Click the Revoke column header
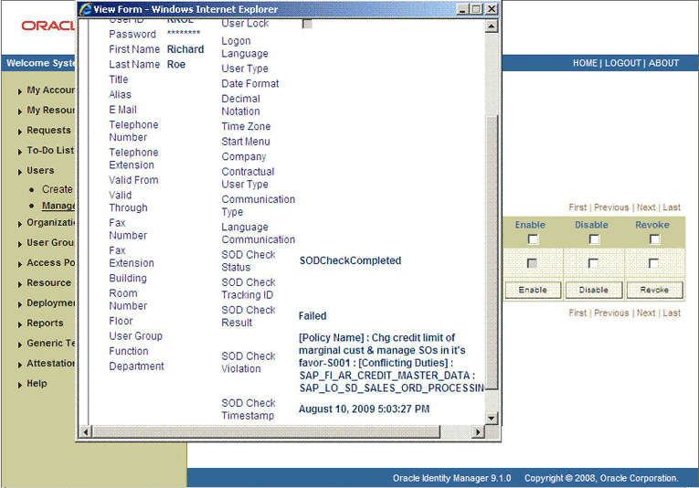 tap(652, 225)
